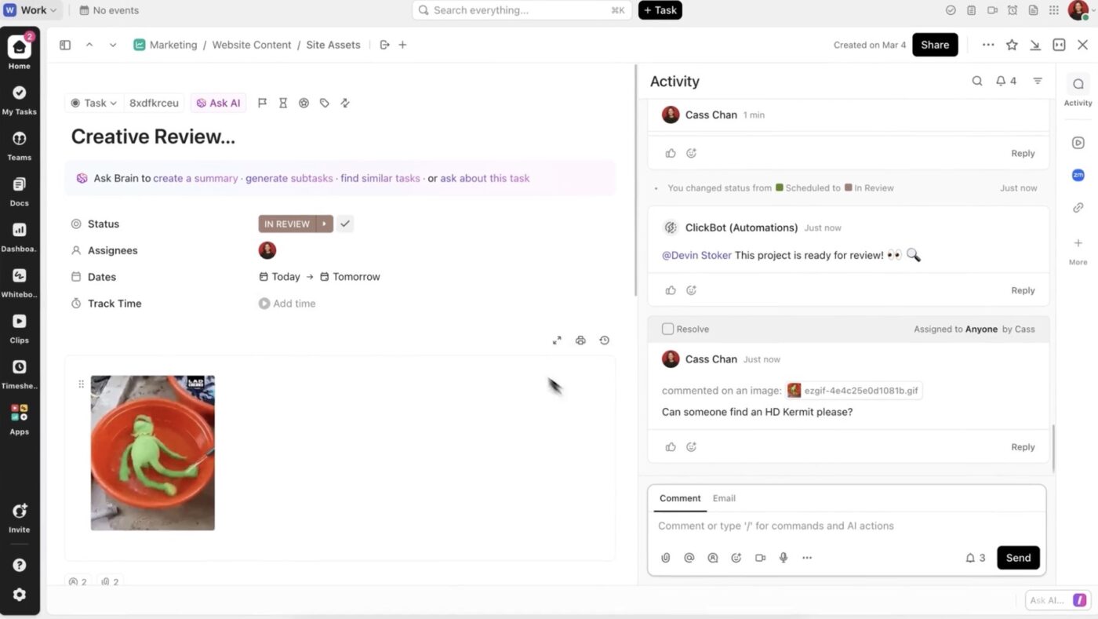This screenshot has height=619, width=1098.
Task: Attach a file with the paperclip icon
Action: point(665,557)
